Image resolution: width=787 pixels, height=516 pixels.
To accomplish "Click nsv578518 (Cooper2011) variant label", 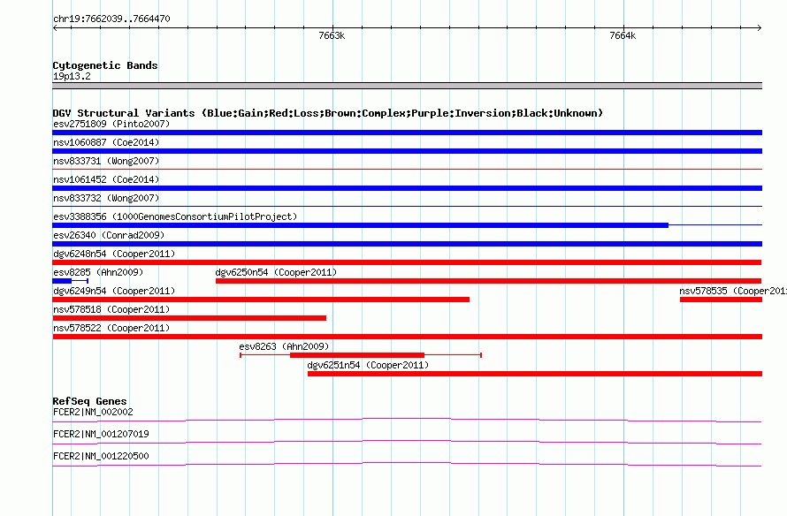I will [111, 309].
